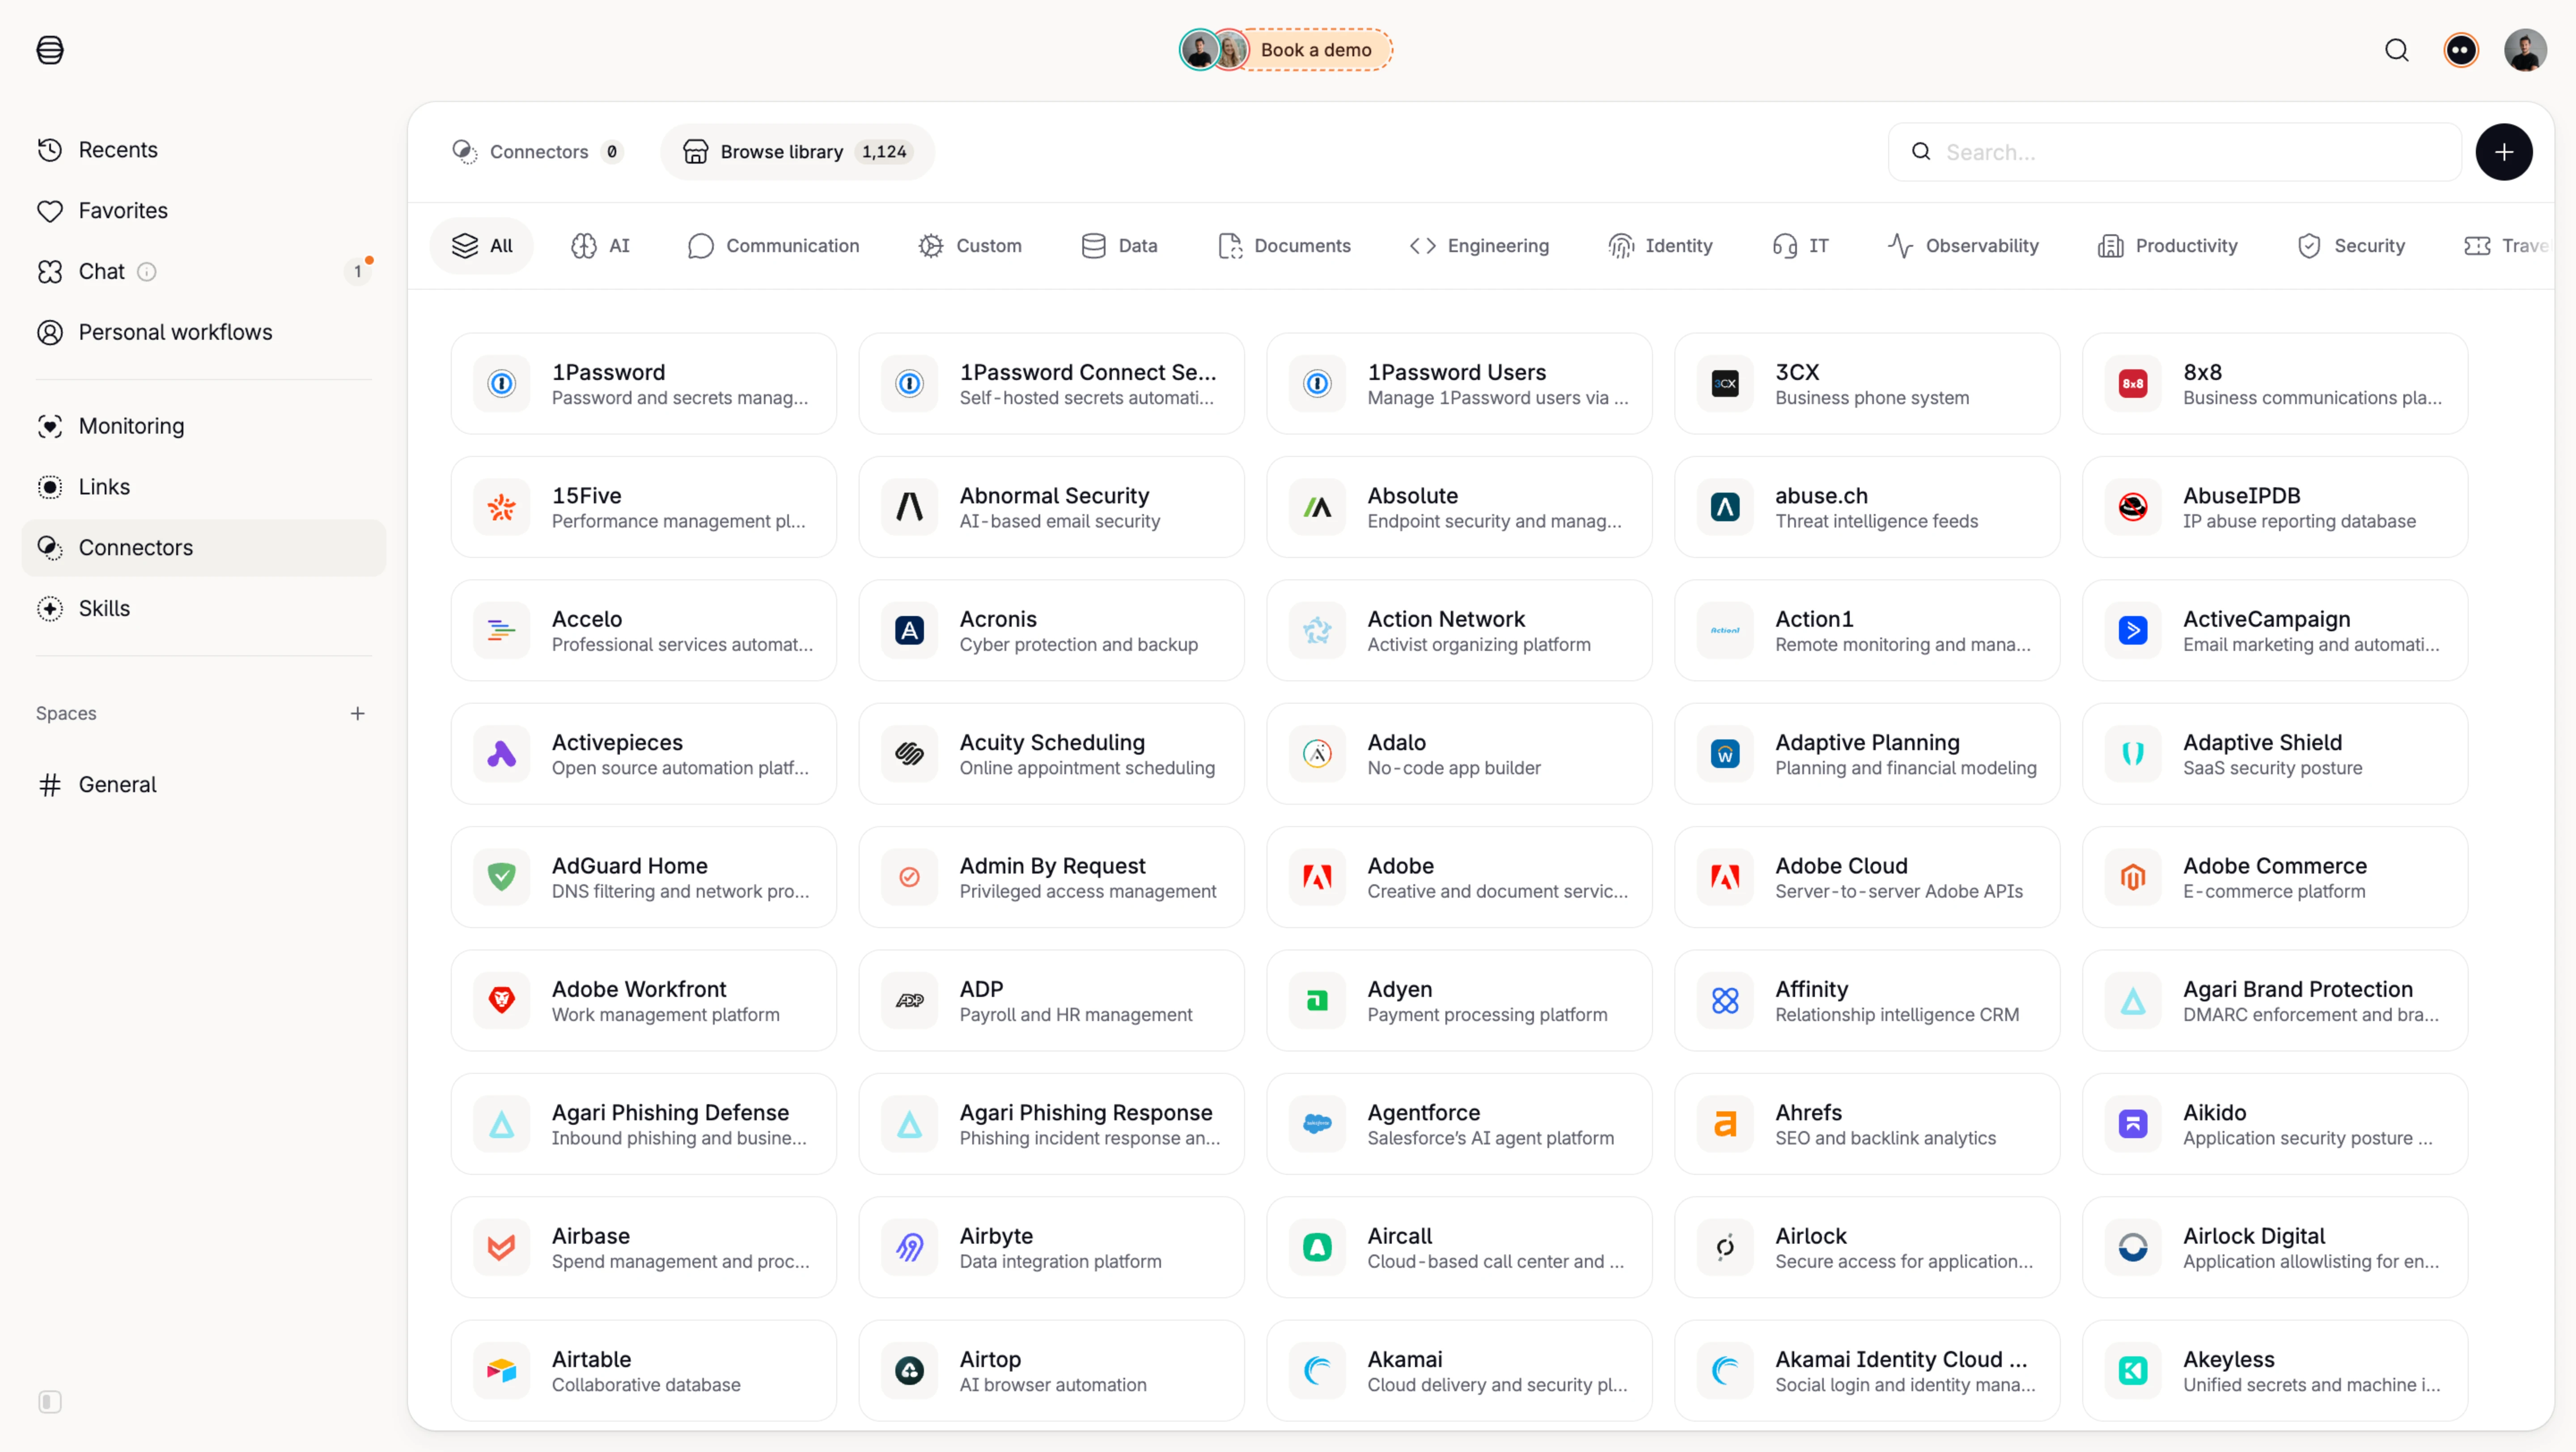Click the plus button to add connector
Screen dimensions: 2576x1452
2503,152
